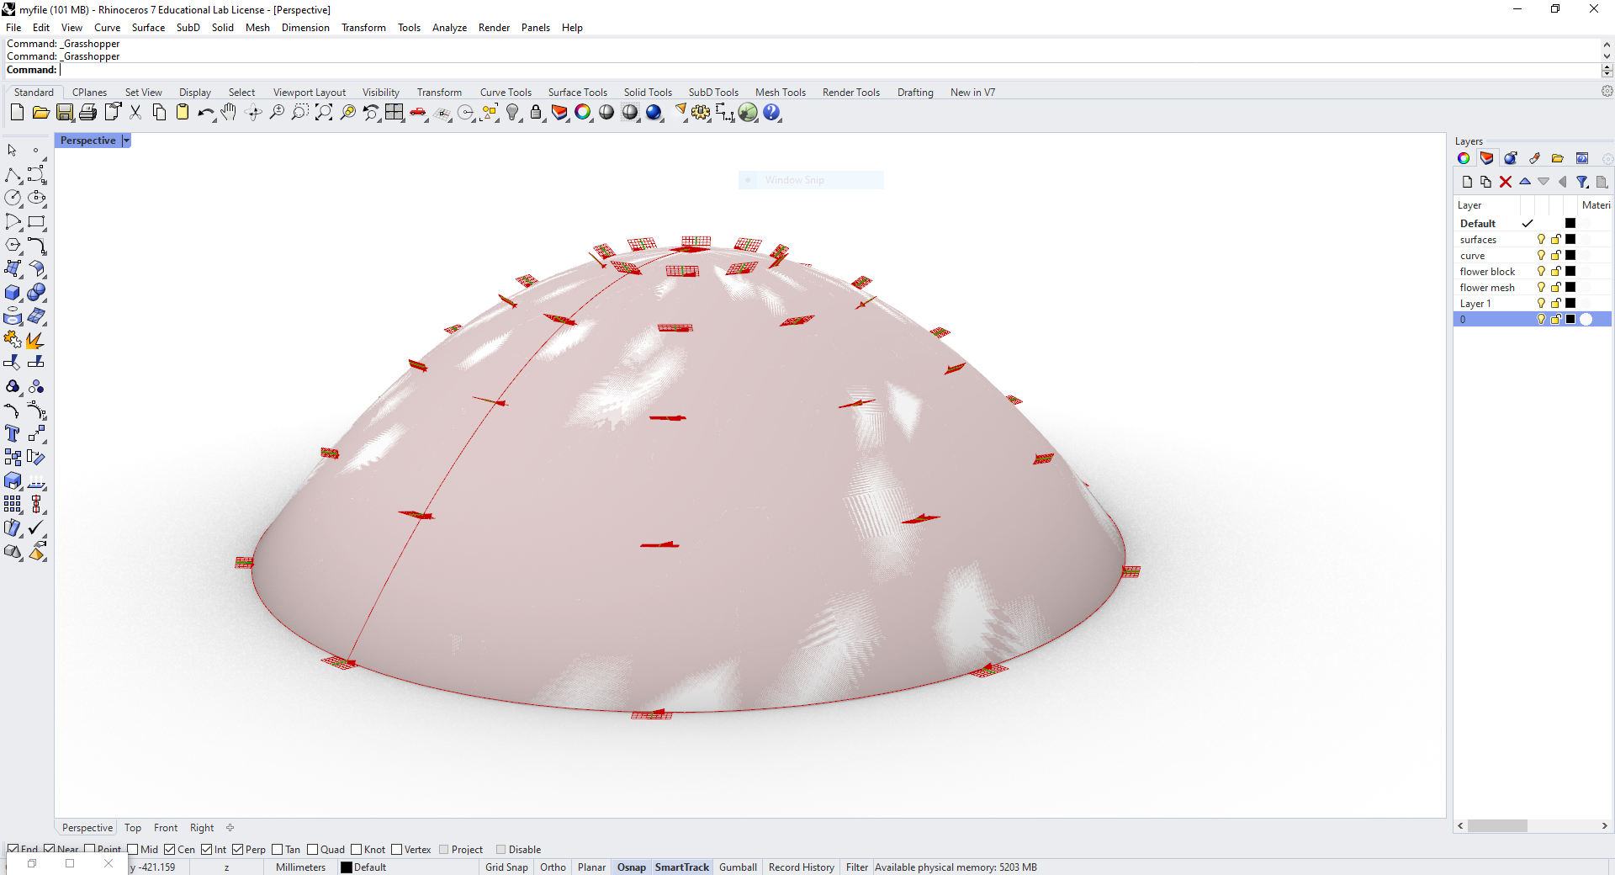Viewport: 1615px width, 875px height.
Task: Choose the Rectangle tool in left sidebar
Action: point(36,222)
